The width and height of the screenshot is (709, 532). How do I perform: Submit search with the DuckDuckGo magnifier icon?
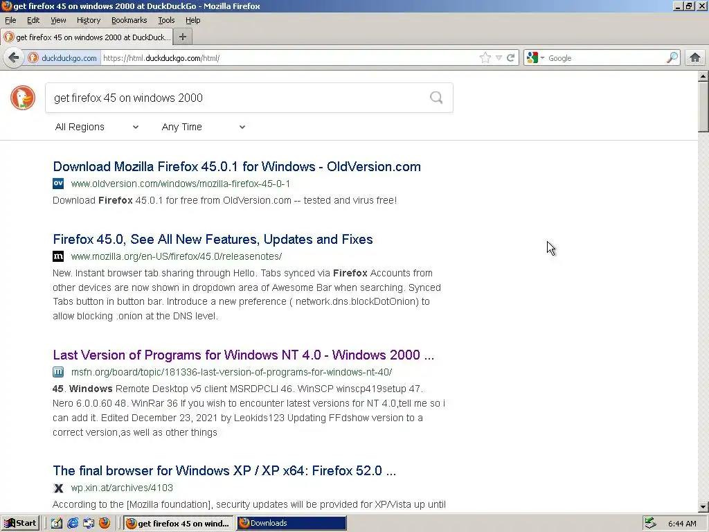(436, 97)
